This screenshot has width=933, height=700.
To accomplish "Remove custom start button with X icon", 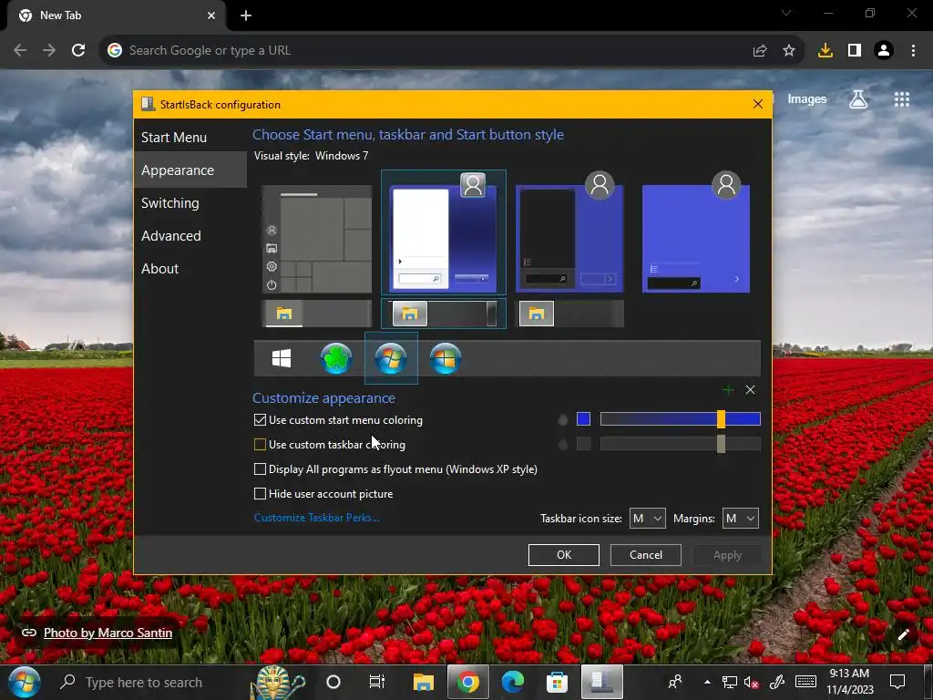I will tap(750, 390).
